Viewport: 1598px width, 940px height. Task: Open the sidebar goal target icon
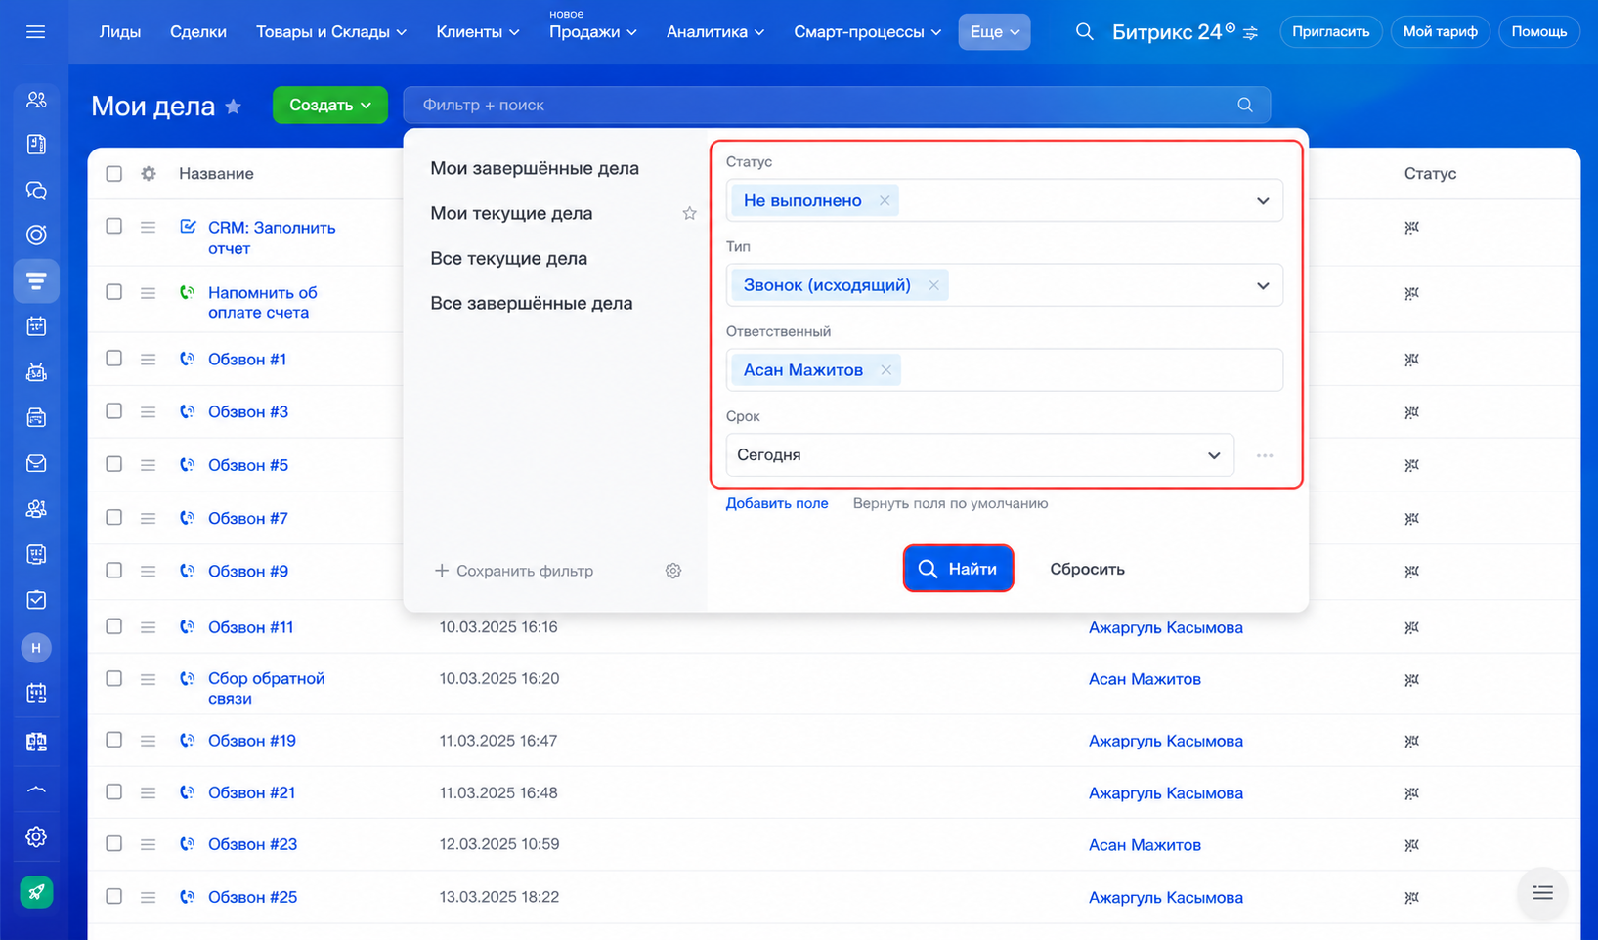36,235
